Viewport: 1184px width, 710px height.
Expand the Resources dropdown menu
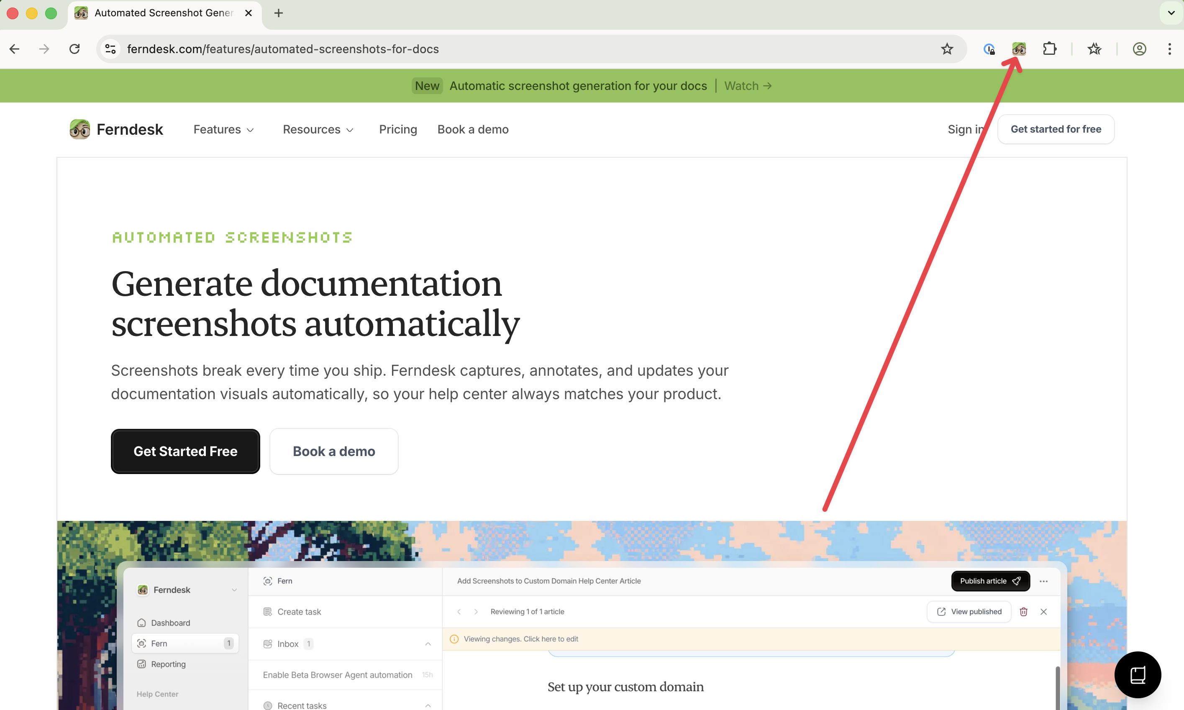click(x=318, y=129)
